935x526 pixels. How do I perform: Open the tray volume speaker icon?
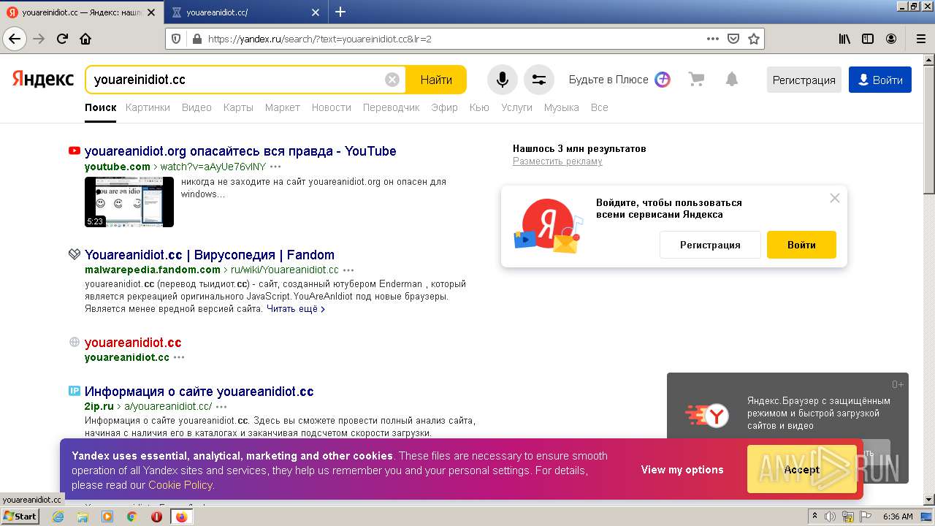[x=830, y=517]
